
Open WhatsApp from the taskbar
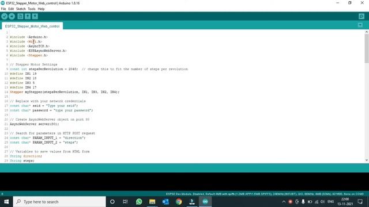click(x=139, y=202)
